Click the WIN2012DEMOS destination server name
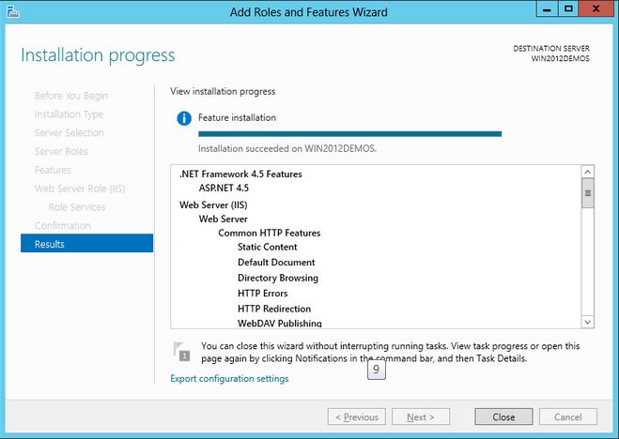Screen dimensions: 619x439 point(560,59)
